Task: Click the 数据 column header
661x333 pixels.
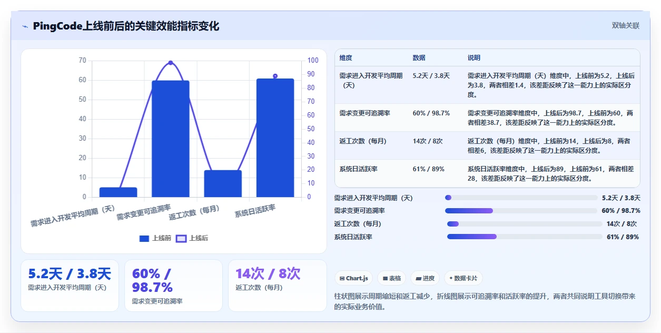Action: coord(419,57)
